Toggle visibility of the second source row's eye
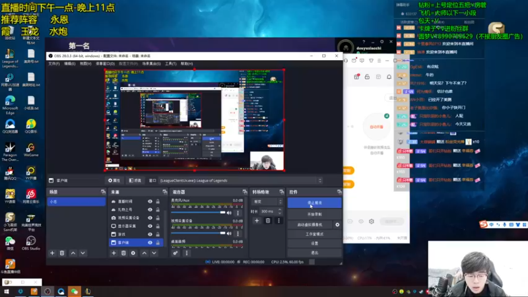This screenshot has height=297, width=528. point(150,209)
